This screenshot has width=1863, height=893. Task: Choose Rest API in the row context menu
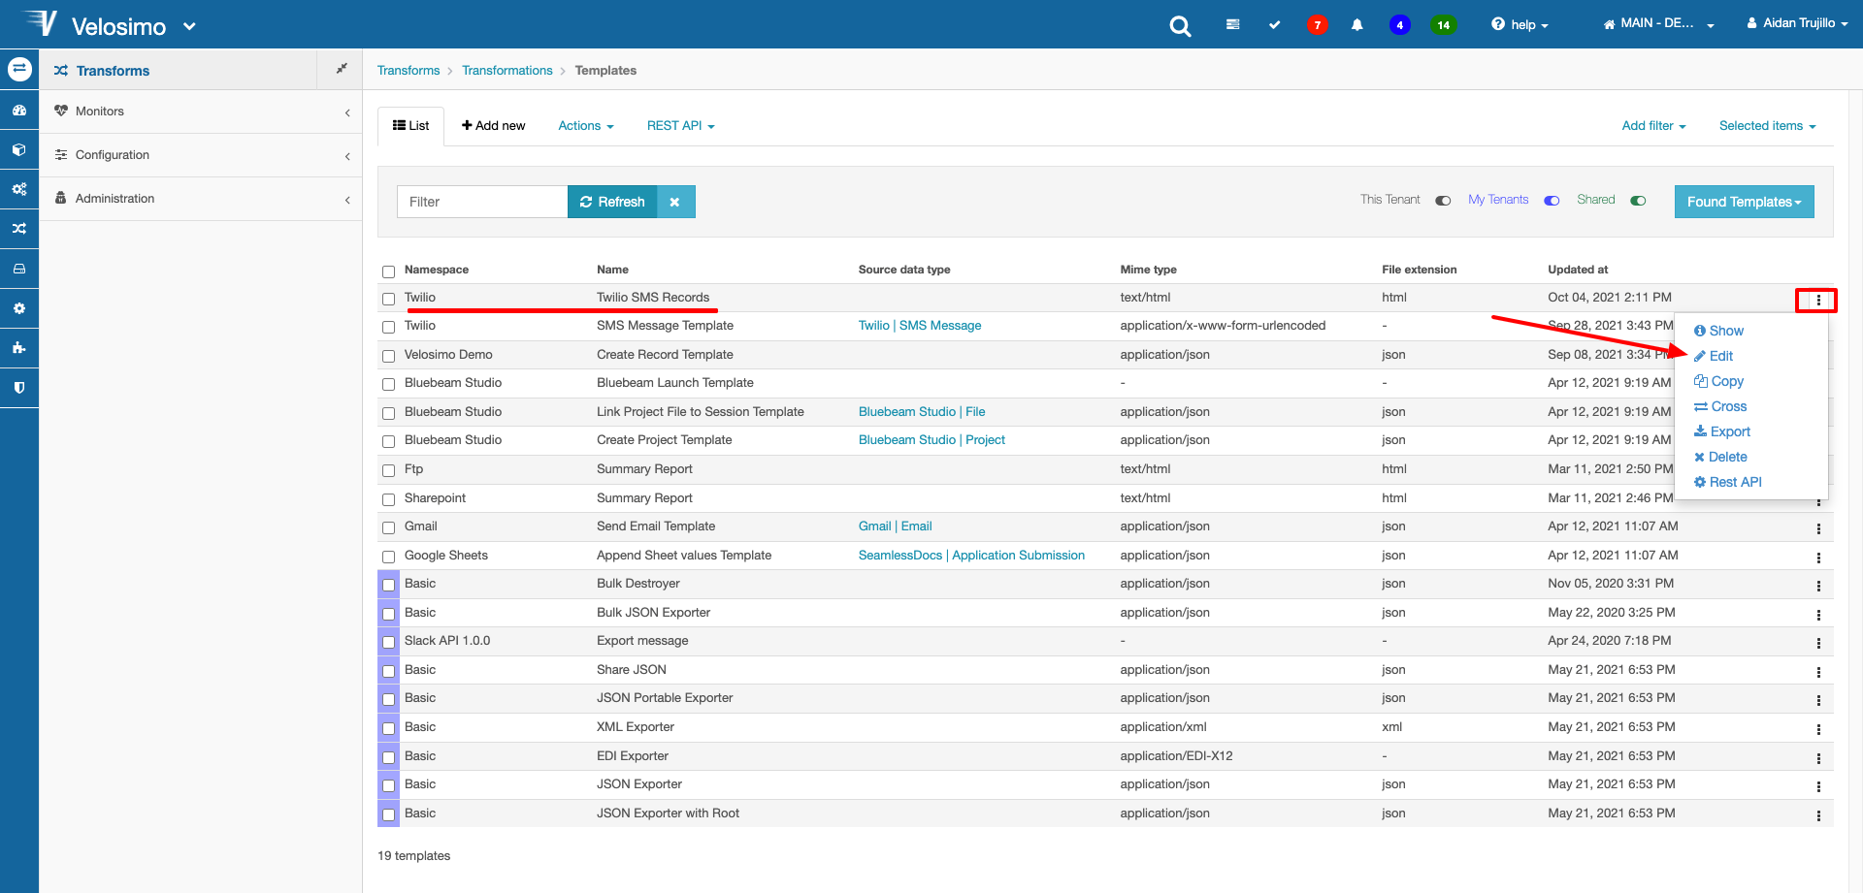click(x=1727, y=482)
